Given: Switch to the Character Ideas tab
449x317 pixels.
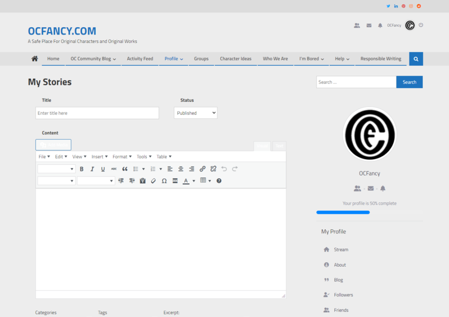Looking at the screenshot, I should pyautogui.click(x=235, y=58).
